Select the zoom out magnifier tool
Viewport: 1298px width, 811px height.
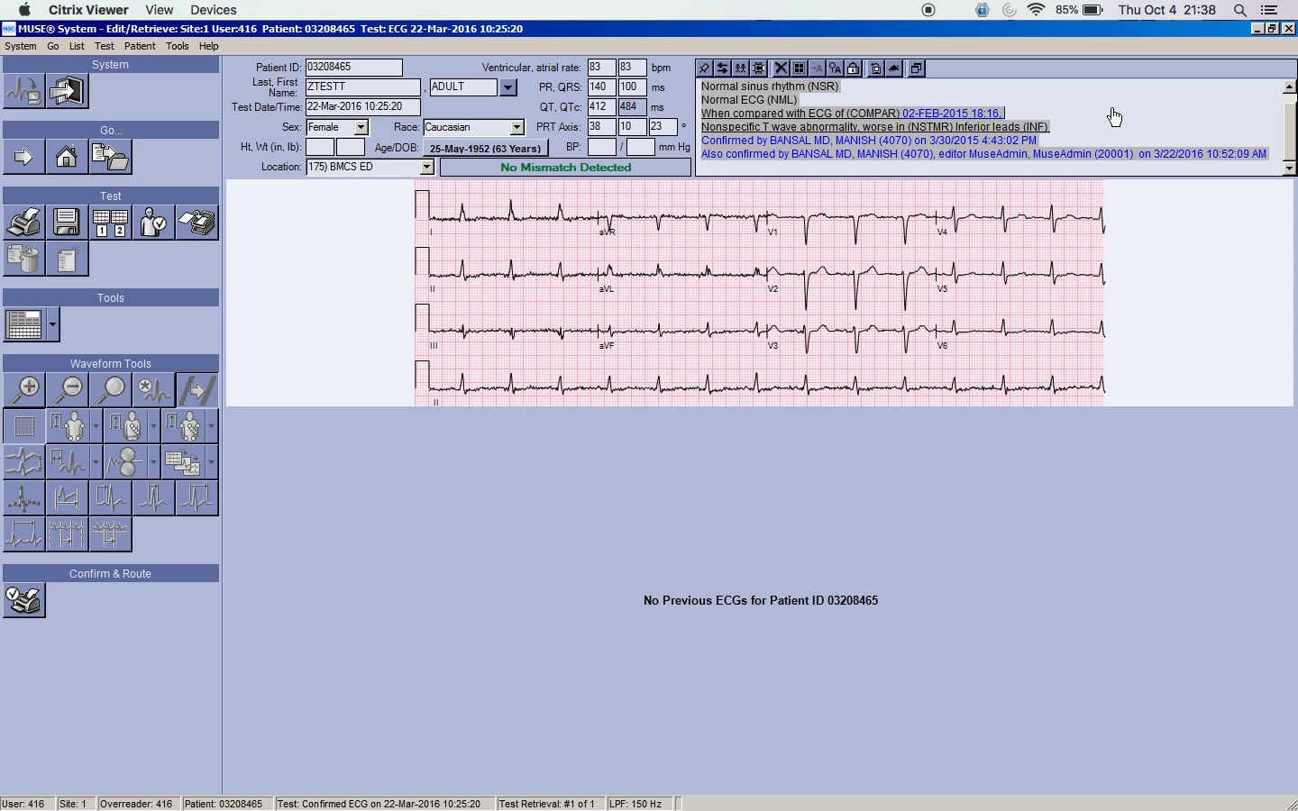68,389
